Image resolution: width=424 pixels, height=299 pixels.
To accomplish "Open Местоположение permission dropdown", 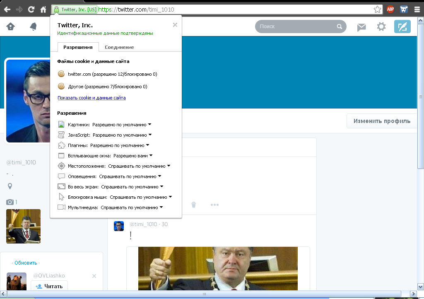I will (169, 166).
